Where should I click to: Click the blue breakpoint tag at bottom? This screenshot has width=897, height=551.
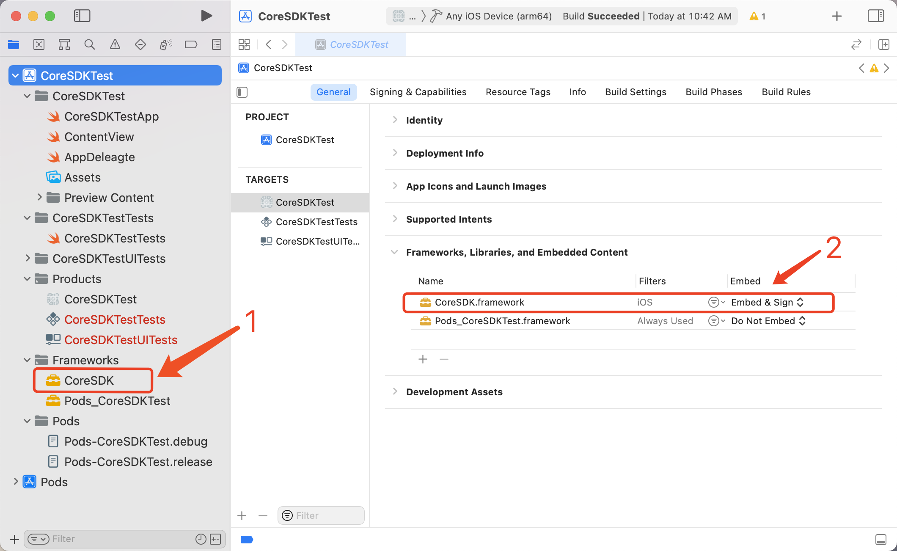point(247,540)
